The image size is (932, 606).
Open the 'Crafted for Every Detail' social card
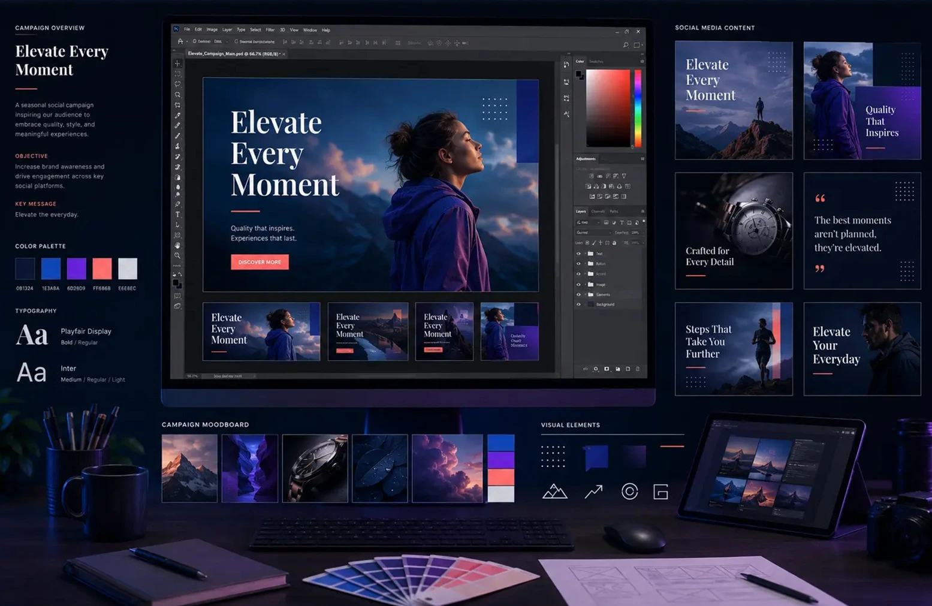734,231
